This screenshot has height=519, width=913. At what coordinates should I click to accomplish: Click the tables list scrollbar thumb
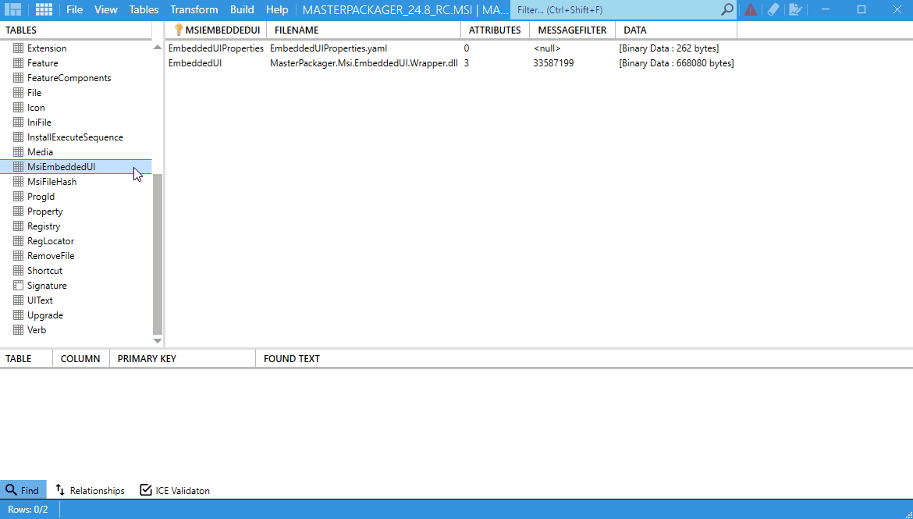(x=157, y=254)
